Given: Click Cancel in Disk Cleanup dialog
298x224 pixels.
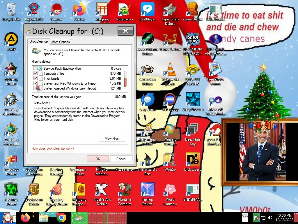Looking at the screenshot, I should point(121,159).
